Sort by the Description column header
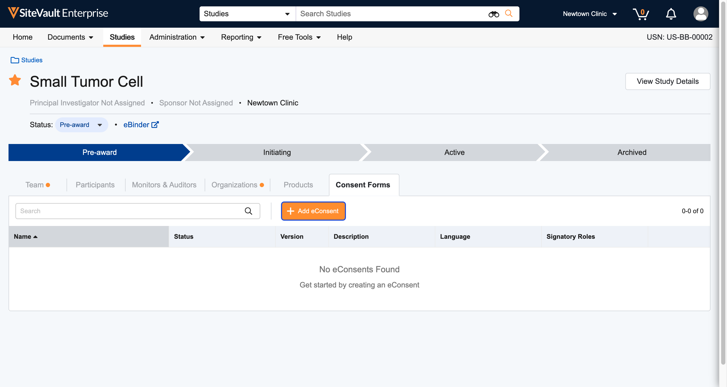 pyautogui.click(x=382, y=237)
